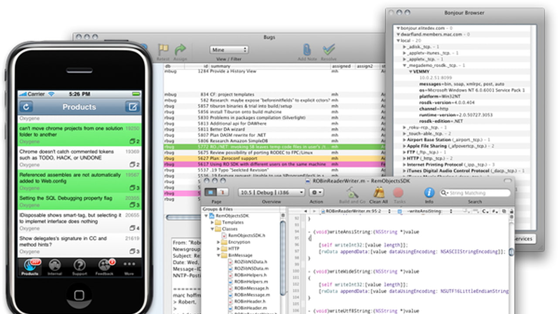
Task: Click the Retest flag icon in Bugs window
Action: (x=163, y=49)
